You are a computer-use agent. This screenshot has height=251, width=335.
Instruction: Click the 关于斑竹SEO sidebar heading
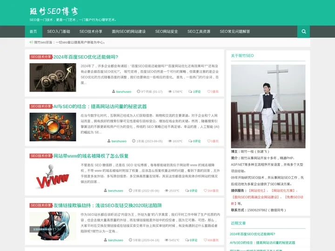(x=242, y=56)
